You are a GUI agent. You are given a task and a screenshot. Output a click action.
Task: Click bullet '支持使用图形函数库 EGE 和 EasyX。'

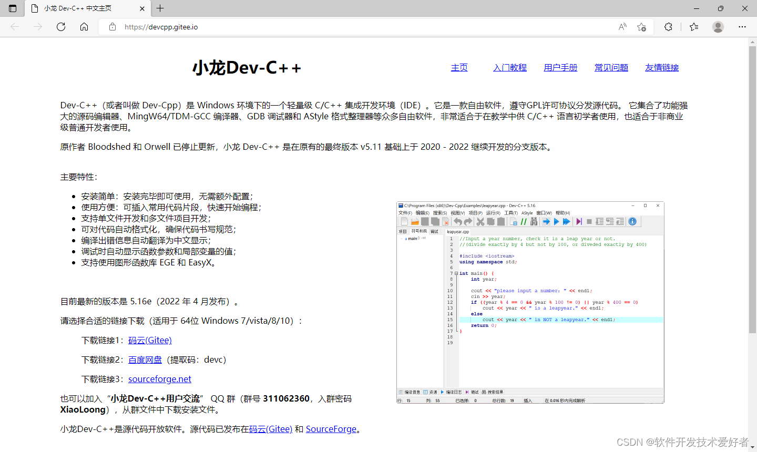(x=150, y=263)
